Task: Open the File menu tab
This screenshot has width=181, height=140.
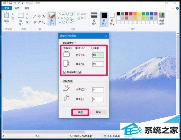Action: pyautogui.click(x=7, y=8)
